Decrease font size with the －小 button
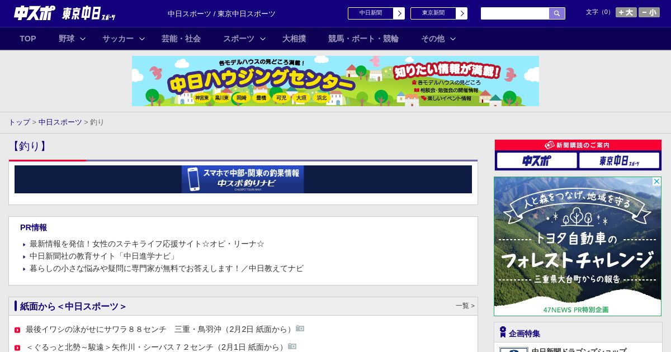 649,12
